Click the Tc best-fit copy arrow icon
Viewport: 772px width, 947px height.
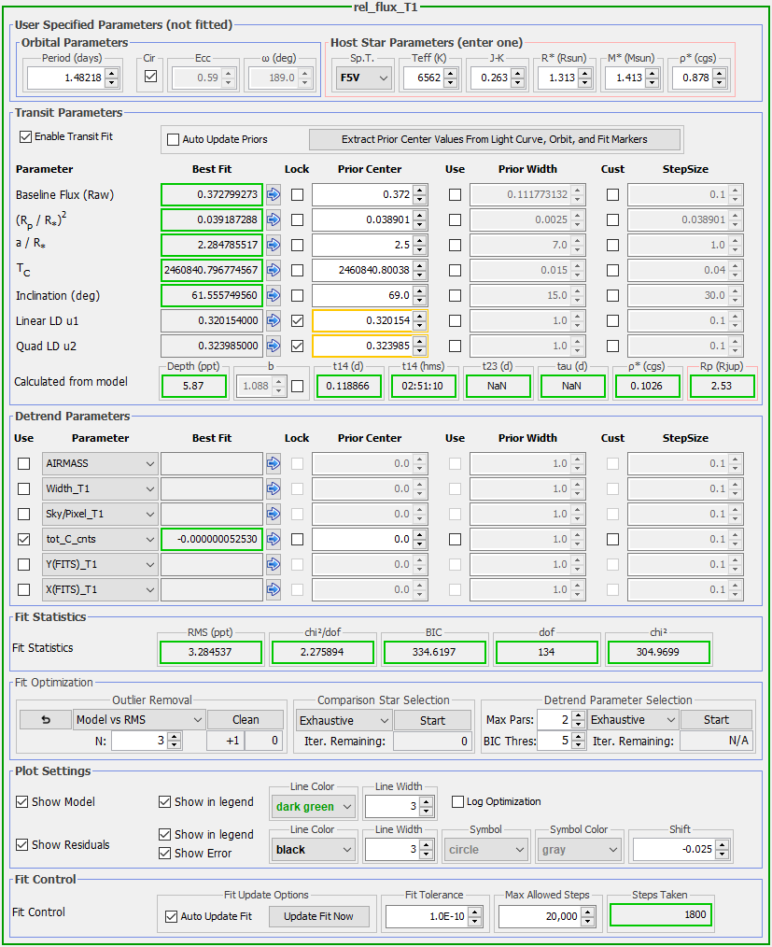[274, 271]
